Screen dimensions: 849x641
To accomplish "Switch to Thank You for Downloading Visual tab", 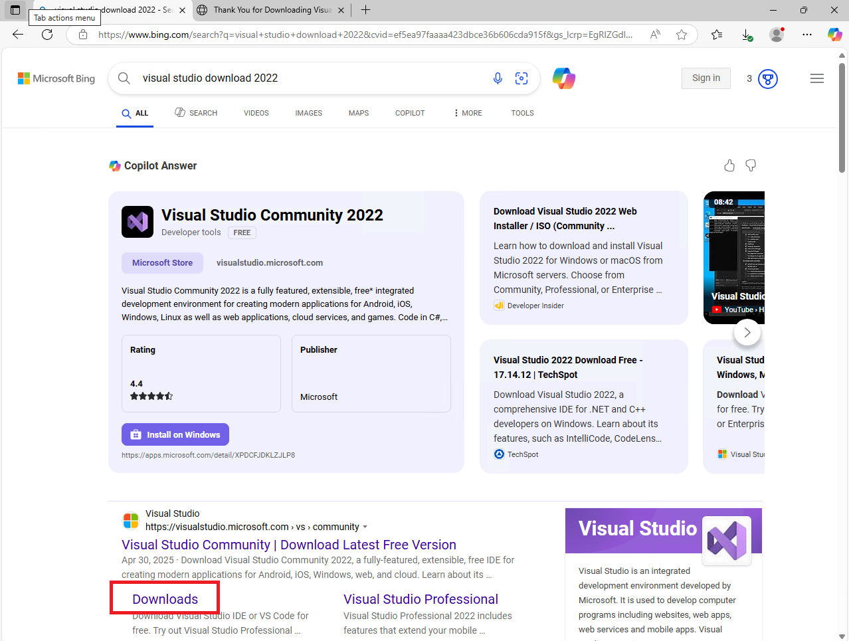I will [x=272, y=10].
